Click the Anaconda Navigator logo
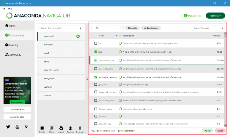Image resolution: width=230 pixels, height=137 pixels. tap(38, 16)
